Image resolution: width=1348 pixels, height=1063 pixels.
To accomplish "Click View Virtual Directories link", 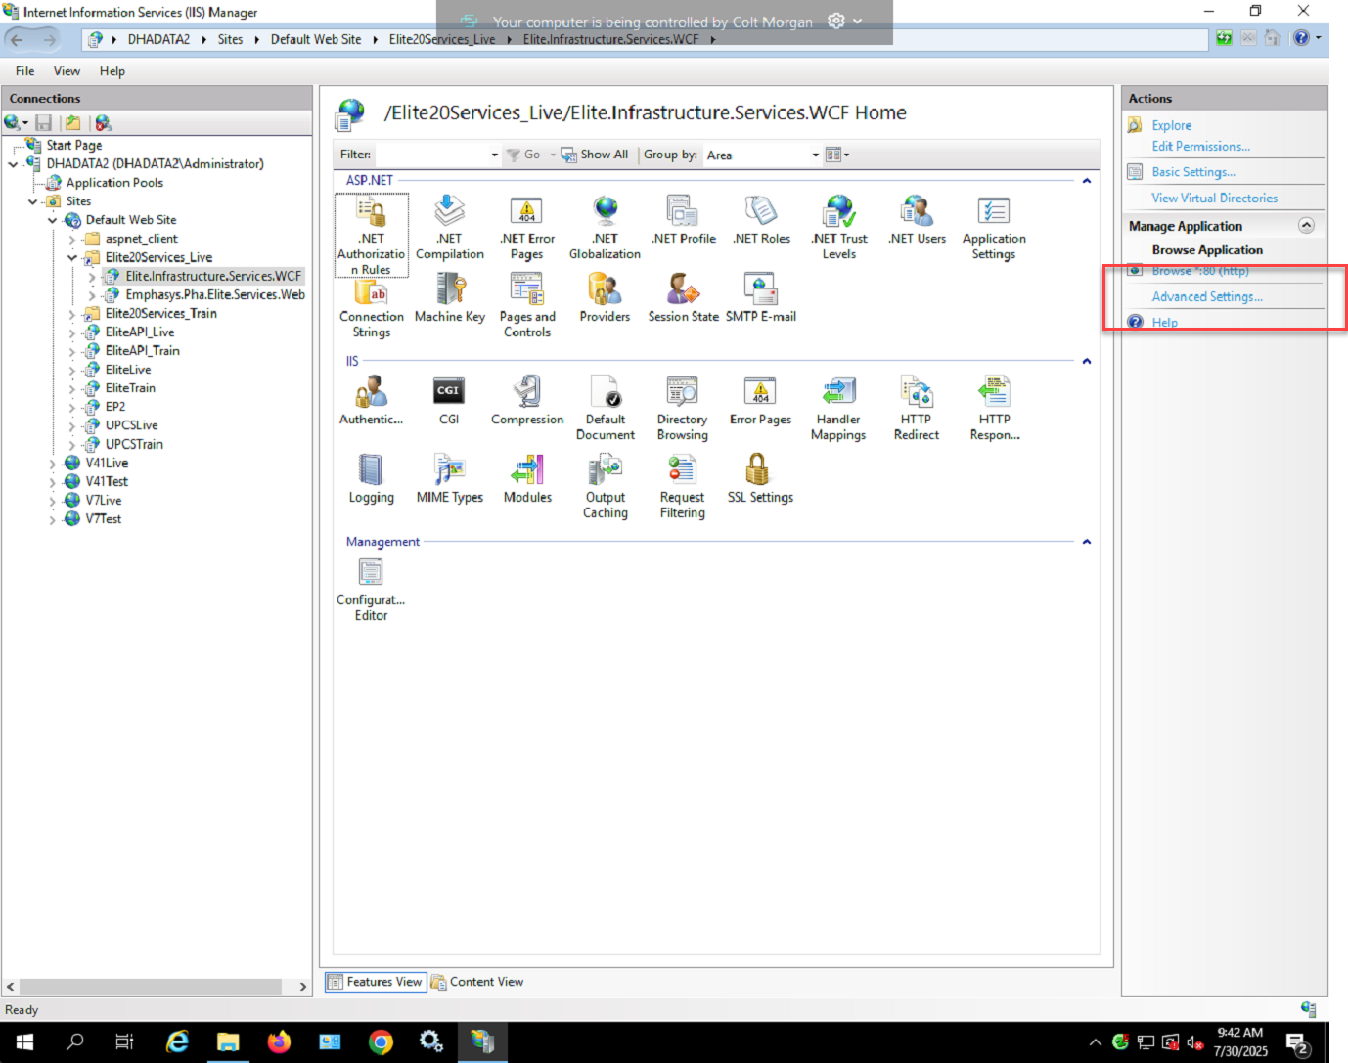I will click(x=1214, y=198).
